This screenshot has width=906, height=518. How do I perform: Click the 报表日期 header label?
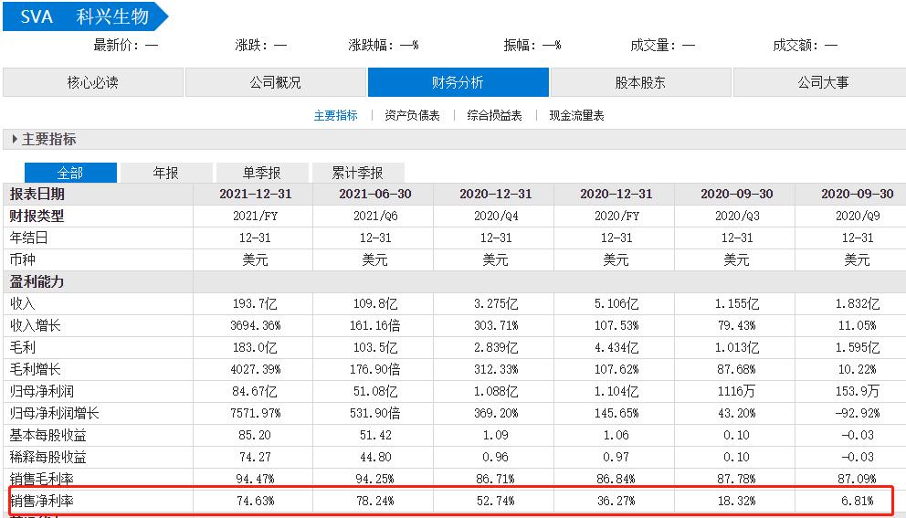(x=37, y=195)
